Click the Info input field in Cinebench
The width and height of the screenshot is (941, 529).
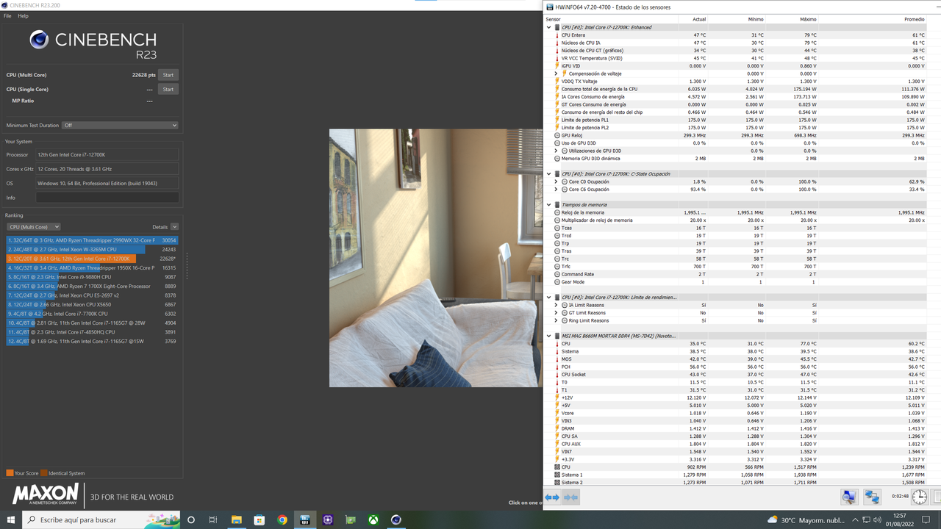coord(107,198)
